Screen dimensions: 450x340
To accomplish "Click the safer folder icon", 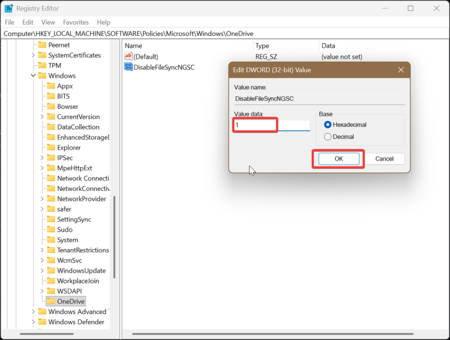I will tap(51, 209).
